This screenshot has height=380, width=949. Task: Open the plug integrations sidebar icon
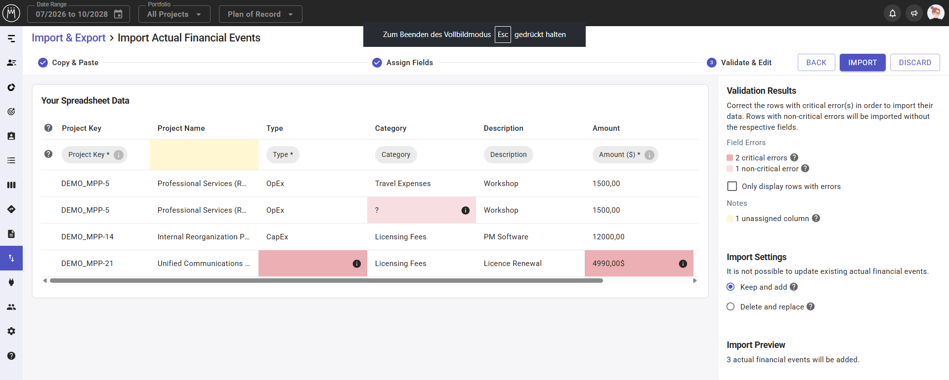pyautogui.click(x=11, y=282)
